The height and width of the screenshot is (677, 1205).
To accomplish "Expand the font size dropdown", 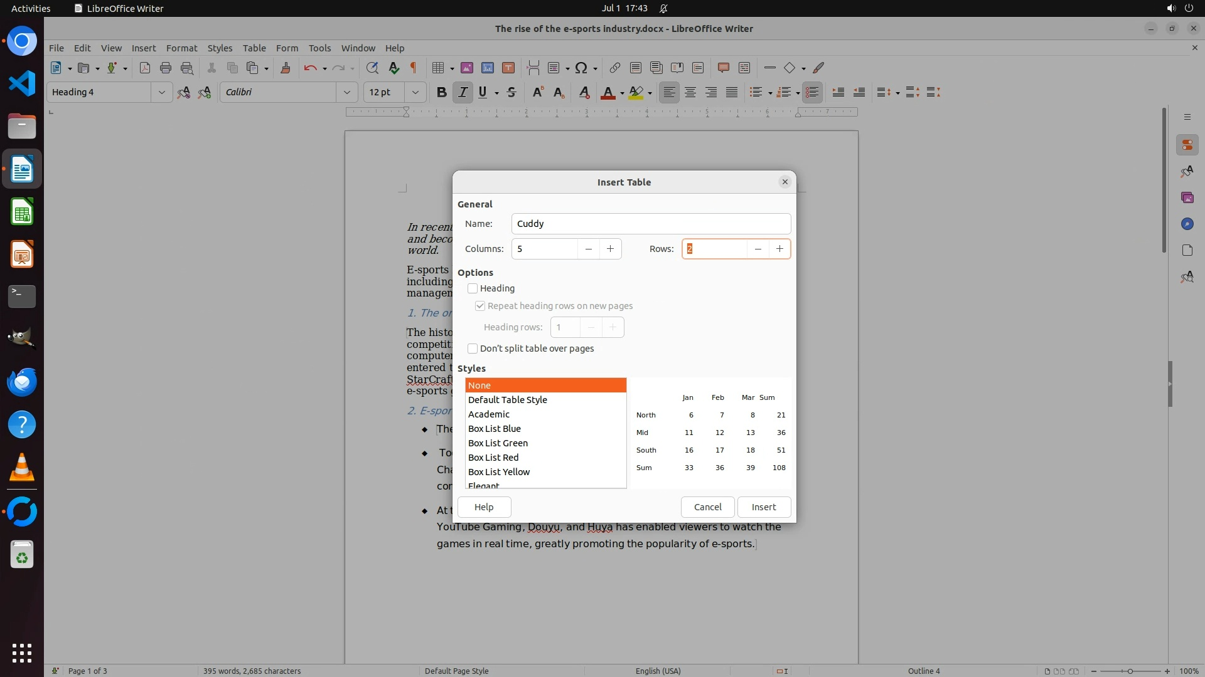I will click(x=415, y=92).
